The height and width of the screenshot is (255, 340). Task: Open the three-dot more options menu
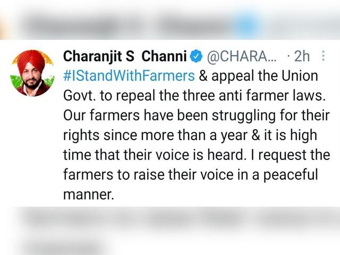(323, 56)
